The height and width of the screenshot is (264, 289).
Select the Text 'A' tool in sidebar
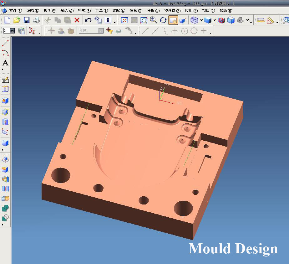(5, 63)
